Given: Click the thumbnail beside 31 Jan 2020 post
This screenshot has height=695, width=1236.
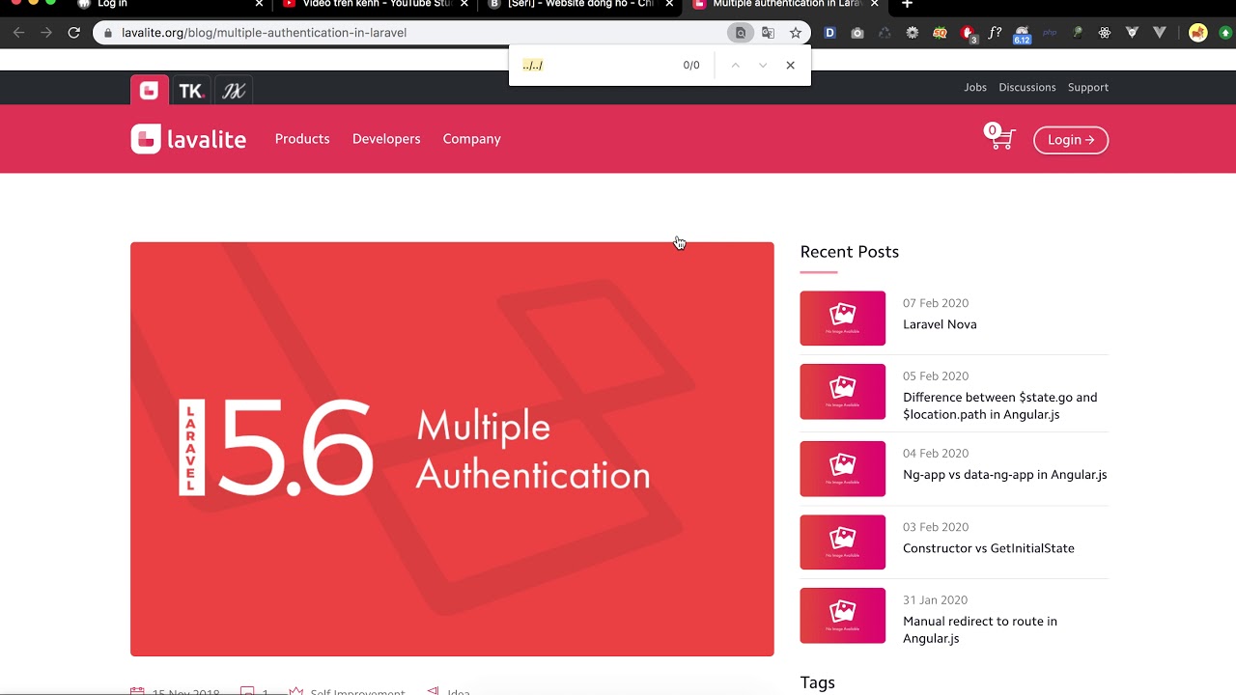Looking at the screenshot, I should point(842,616).
